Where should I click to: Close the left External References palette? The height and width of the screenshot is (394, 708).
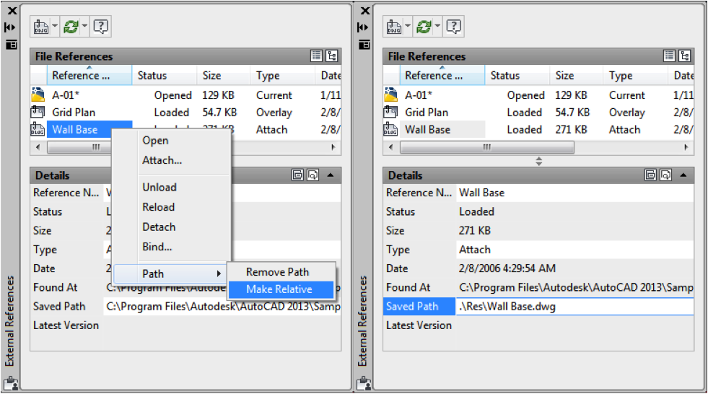point(12,11)
